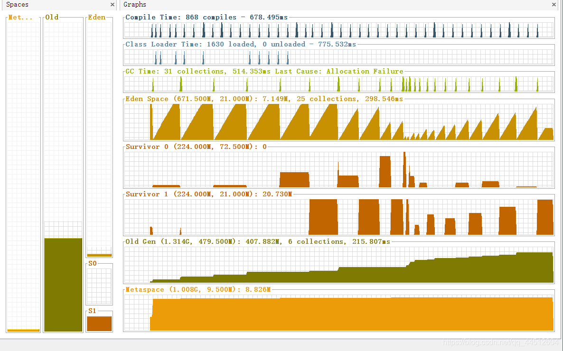Click the Eden Space sawtooth graph
563x351 pixels.
tap(338, 122)
